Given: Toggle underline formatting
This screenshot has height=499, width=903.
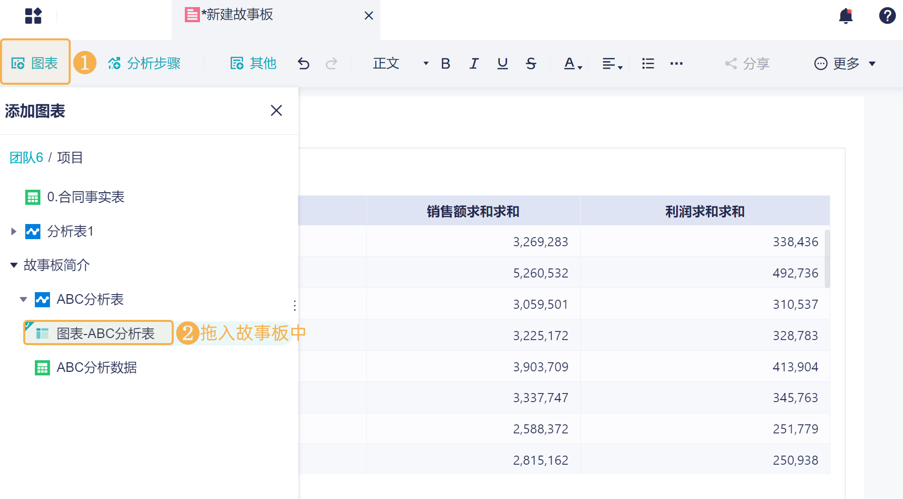Looking at the screenshot, I should click(503, 64).
